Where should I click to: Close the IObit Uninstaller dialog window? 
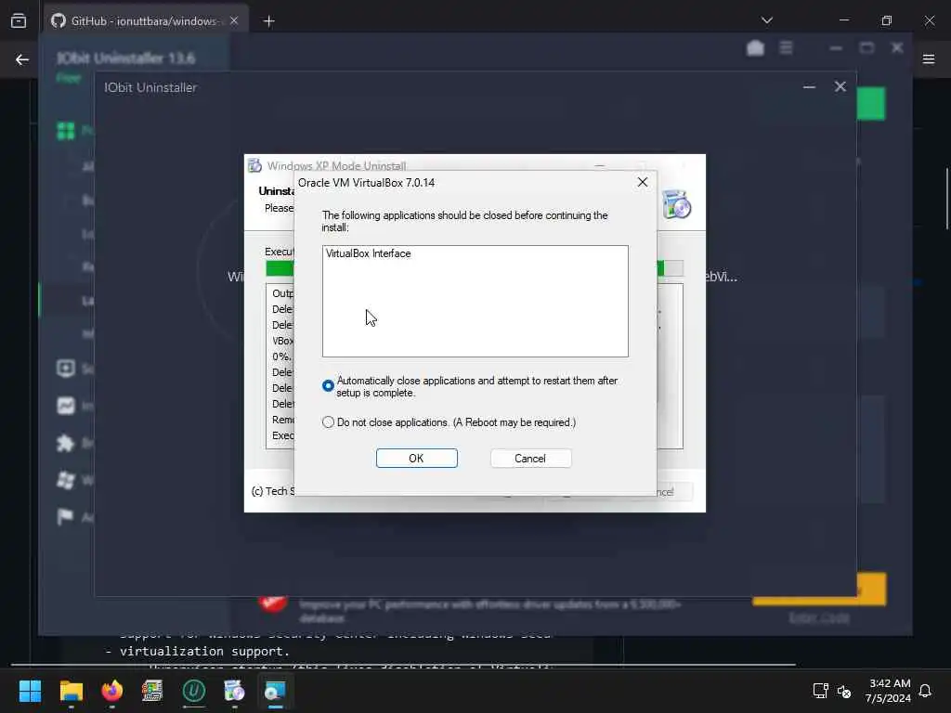[x=840, y=86]
